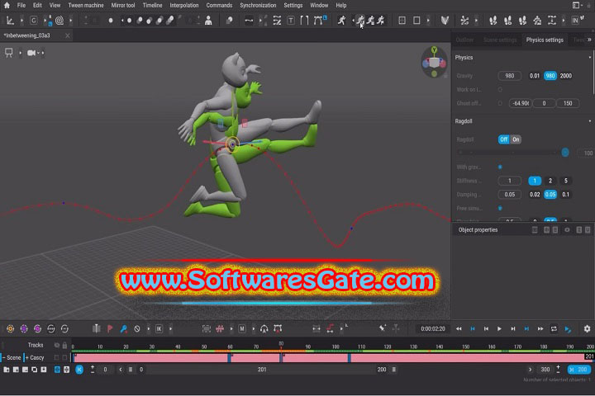This screenshot has height=396, width=595.
Task: Open timeline settings gear icon
Action: point(587,328)
